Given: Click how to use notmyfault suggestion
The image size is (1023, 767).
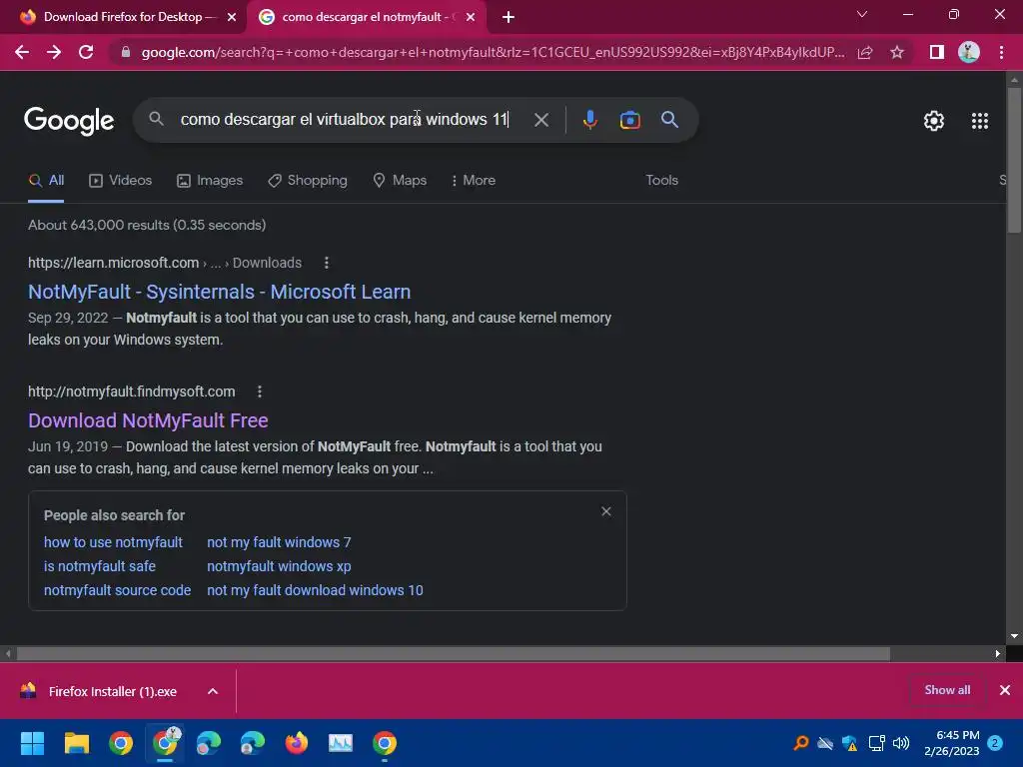Looking at the screenshot, I should [x=113, y=542].
